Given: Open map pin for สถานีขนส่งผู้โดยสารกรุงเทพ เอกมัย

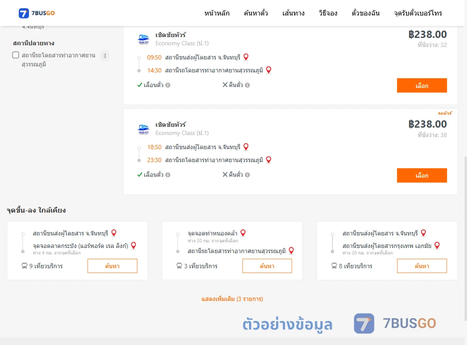Looking at the screenshot, I should click(437, 245).
